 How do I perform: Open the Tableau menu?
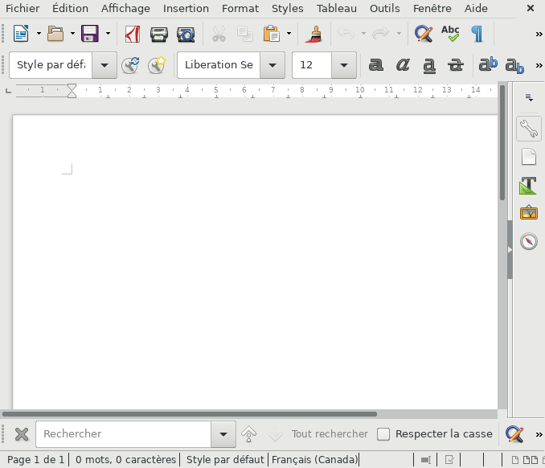(337, 9)
